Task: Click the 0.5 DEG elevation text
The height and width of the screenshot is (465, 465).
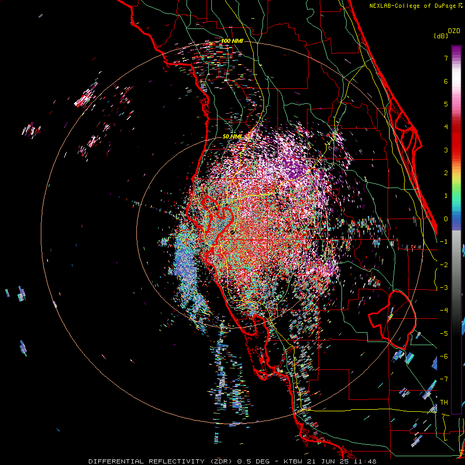Action: point(254,461)
